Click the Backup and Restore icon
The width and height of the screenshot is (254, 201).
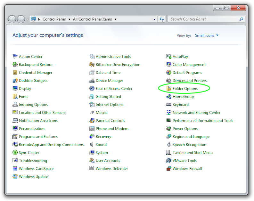coord(15,64)
